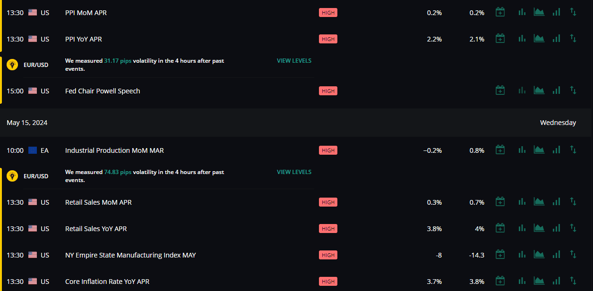
Task: Open area chart for PPI YoY APR
Action: [x=539, y=39]
